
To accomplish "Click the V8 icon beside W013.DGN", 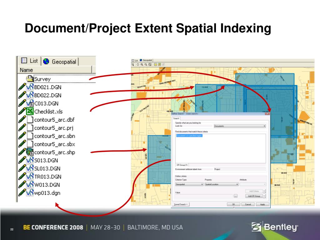I will [x=30, y=185].
